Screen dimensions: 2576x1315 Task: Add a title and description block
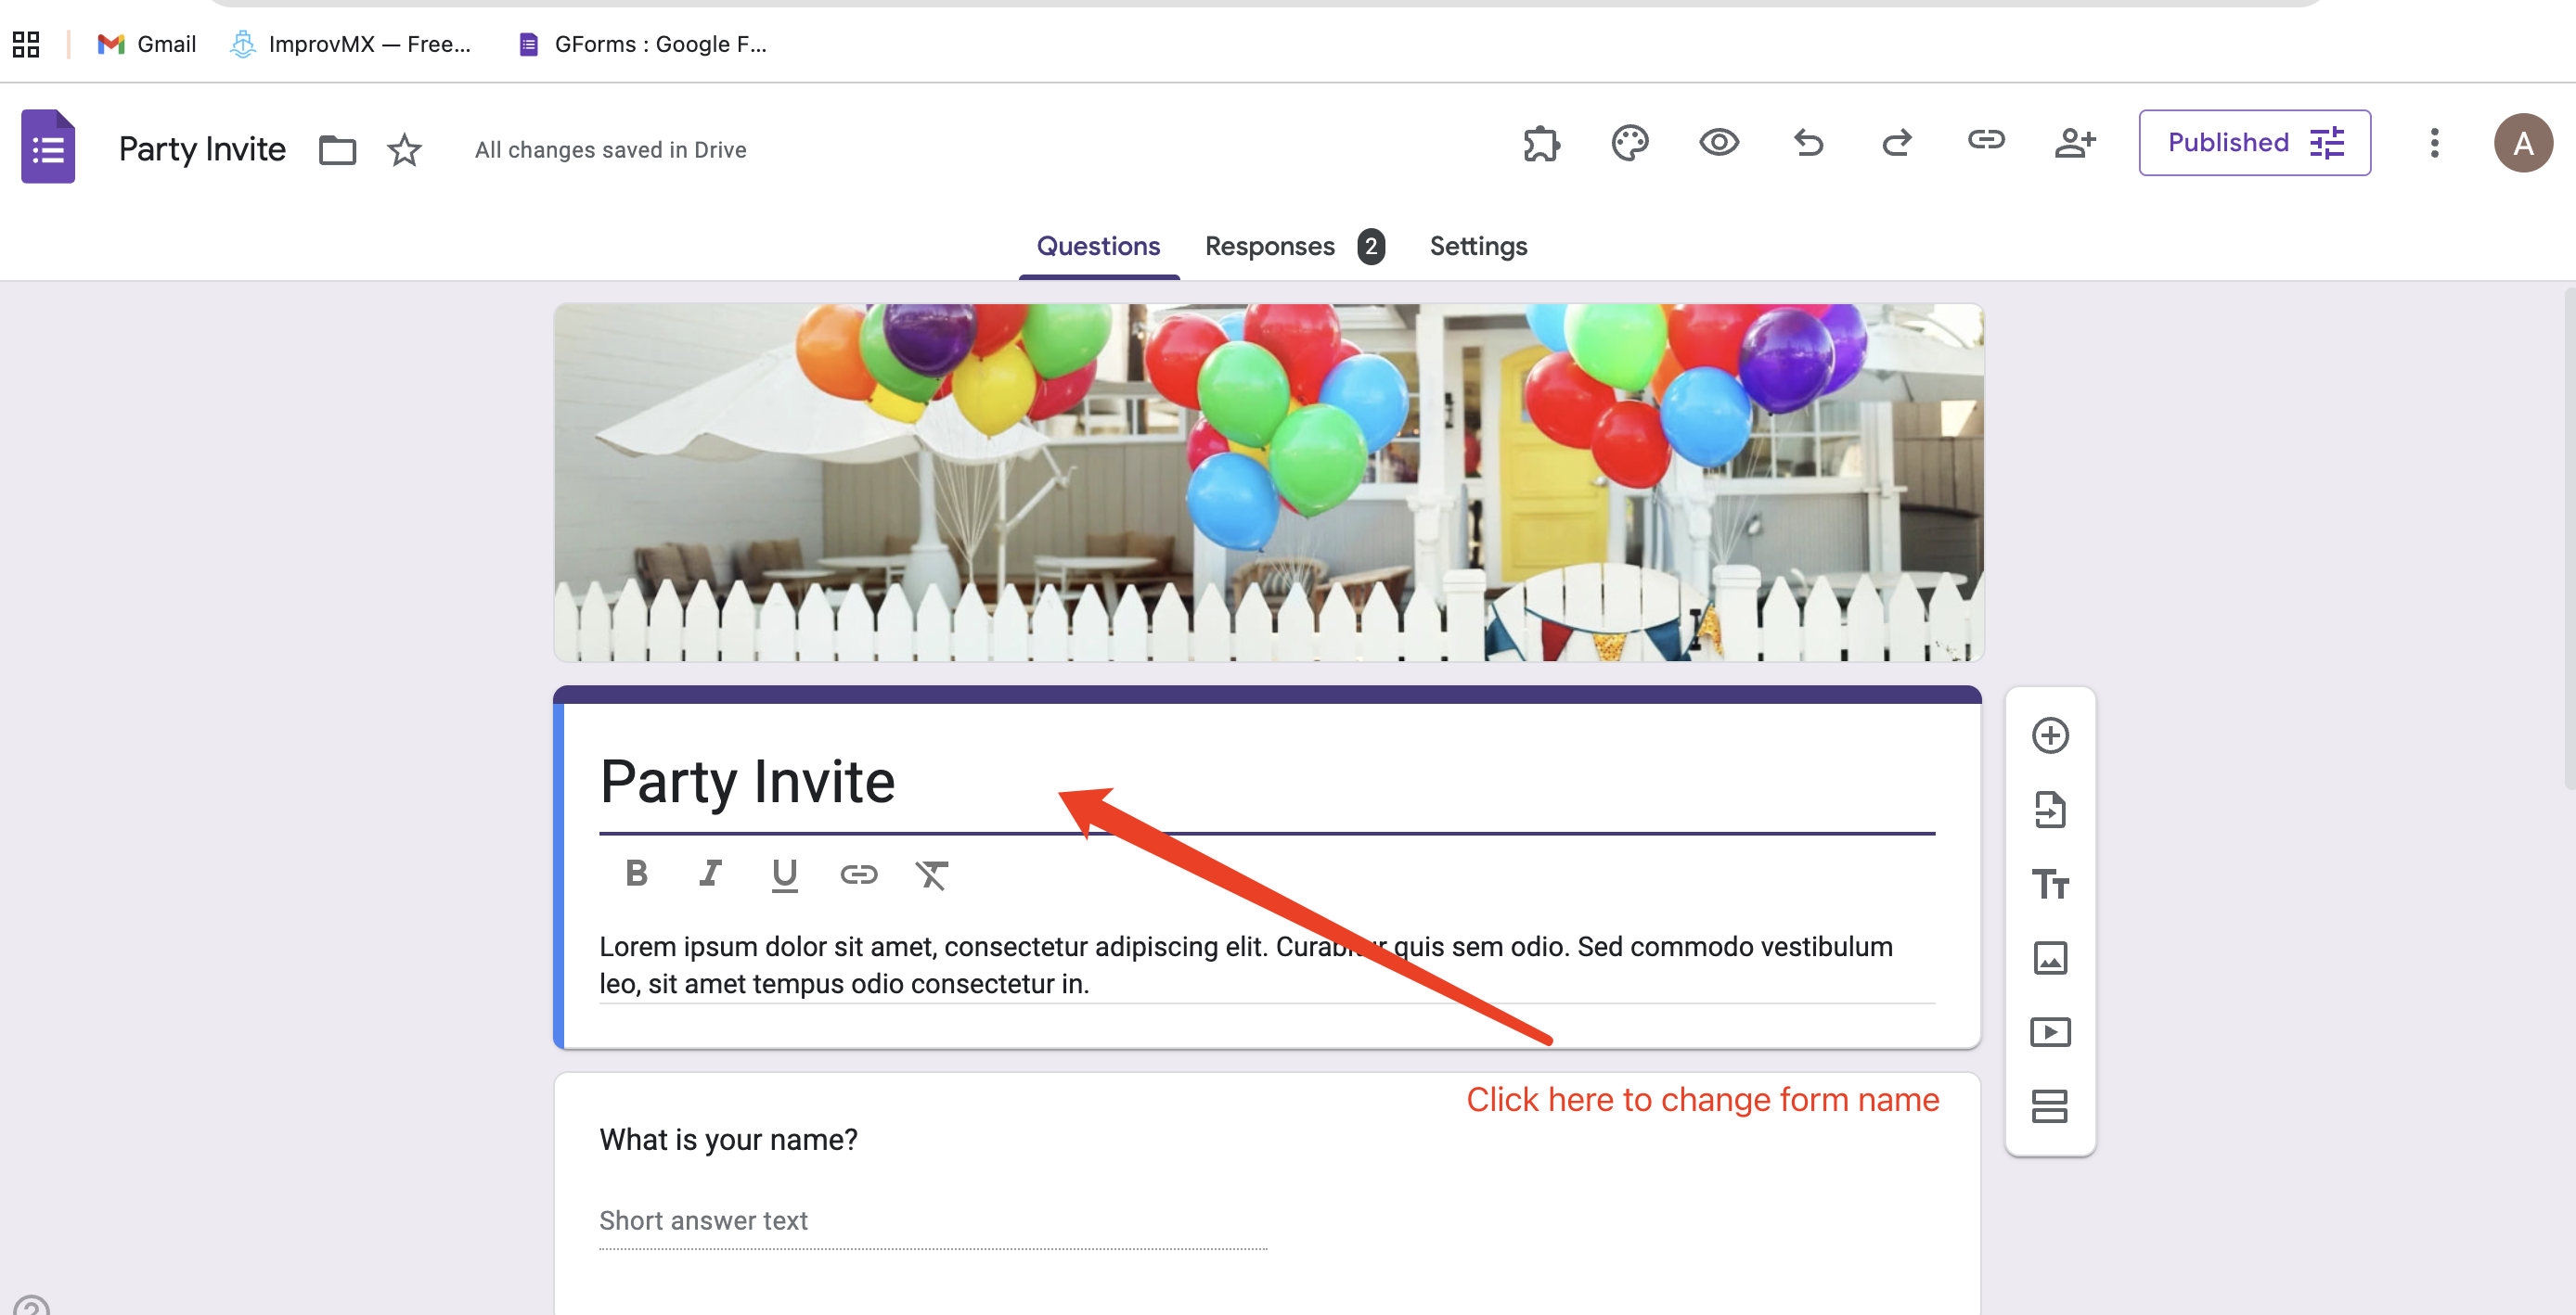[2050, 885]
